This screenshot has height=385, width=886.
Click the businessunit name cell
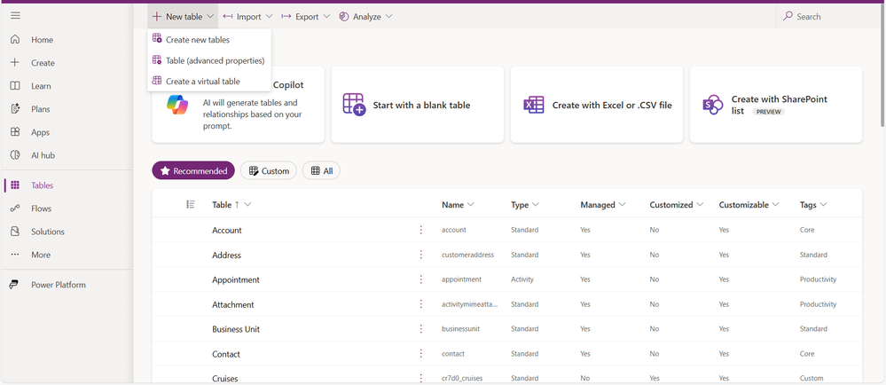460,329
